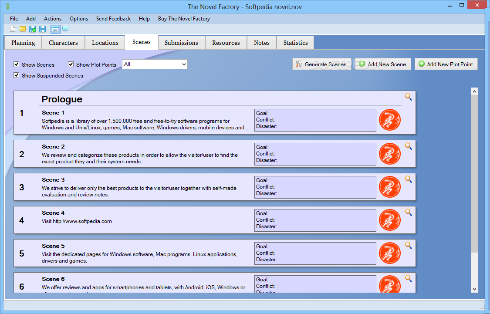Click the Add New Scene button

point(383,64)
